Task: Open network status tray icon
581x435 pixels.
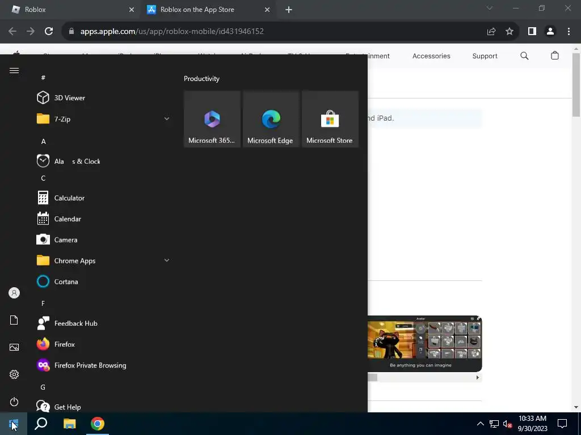Action: (494, 424)
